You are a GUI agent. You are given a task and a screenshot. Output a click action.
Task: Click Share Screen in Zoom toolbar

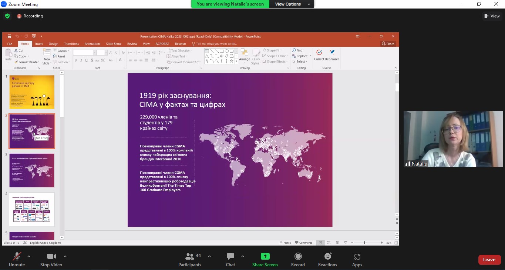click(x=265, y=260)
